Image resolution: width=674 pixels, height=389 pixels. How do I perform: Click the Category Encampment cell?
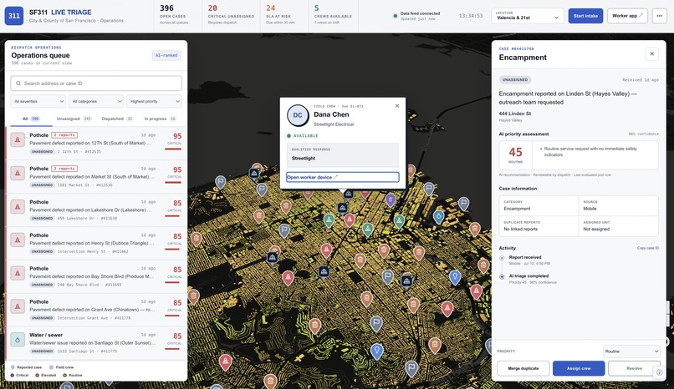point(539,205)
